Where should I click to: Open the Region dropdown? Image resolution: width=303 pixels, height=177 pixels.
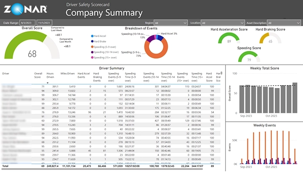click(170, 23)
